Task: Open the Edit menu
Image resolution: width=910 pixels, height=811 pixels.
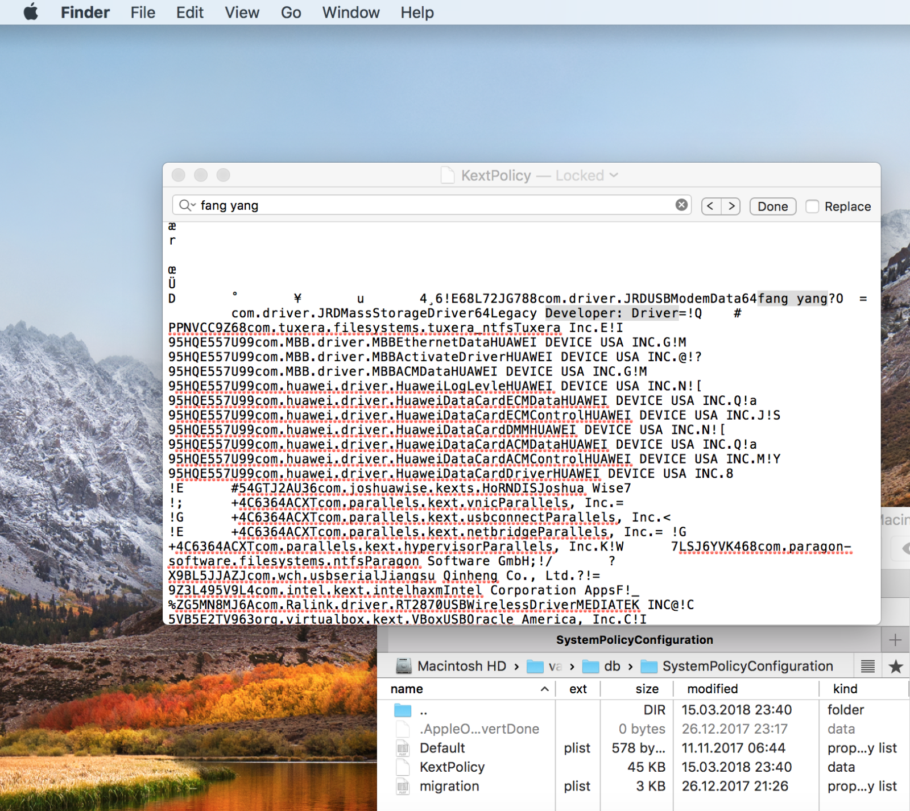Action: click(190, 13)
